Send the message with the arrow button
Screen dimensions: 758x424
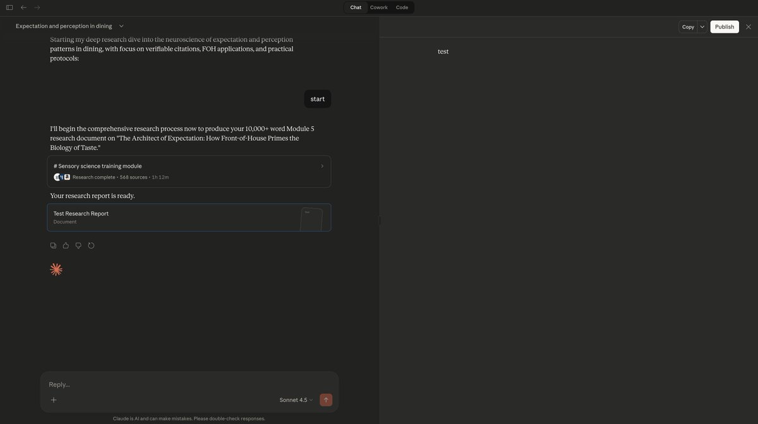[x=326, y=400]
